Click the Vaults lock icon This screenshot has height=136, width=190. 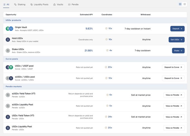(54, 4)
